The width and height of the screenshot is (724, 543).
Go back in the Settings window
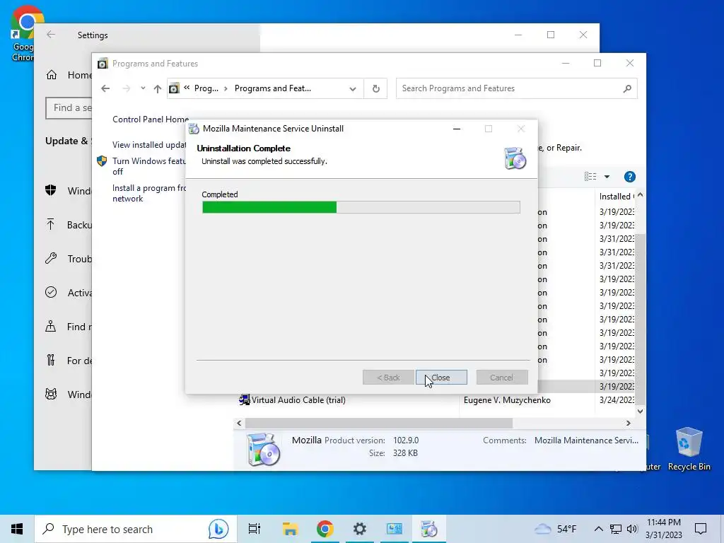tap(51, 35)
